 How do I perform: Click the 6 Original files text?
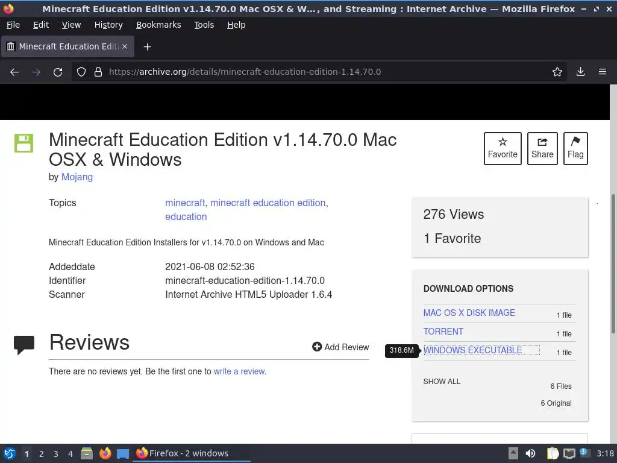pyautogui.click(x=556, y=403)
